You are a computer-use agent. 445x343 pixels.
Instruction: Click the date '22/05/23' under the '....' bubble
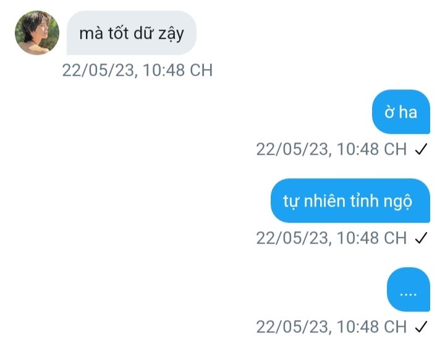292,327
